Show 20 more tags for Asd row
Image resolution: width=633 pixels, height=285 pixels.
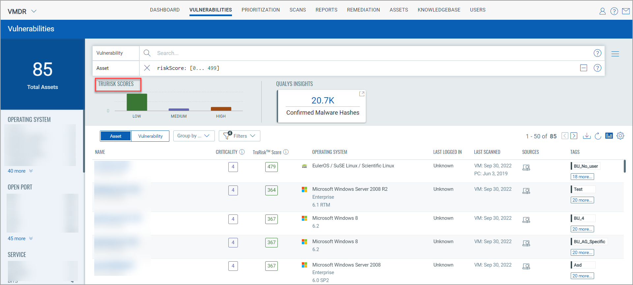582,276
